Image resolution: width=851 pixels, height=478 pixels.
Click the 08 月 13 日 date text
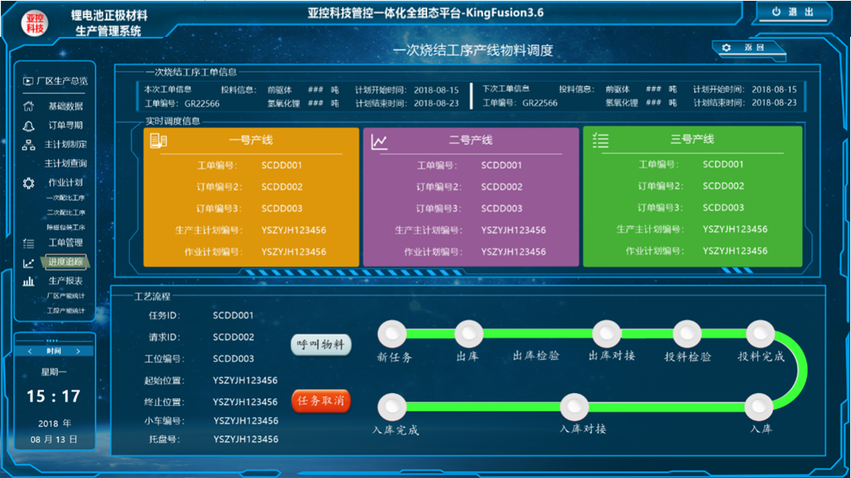(x=54, y=440)
